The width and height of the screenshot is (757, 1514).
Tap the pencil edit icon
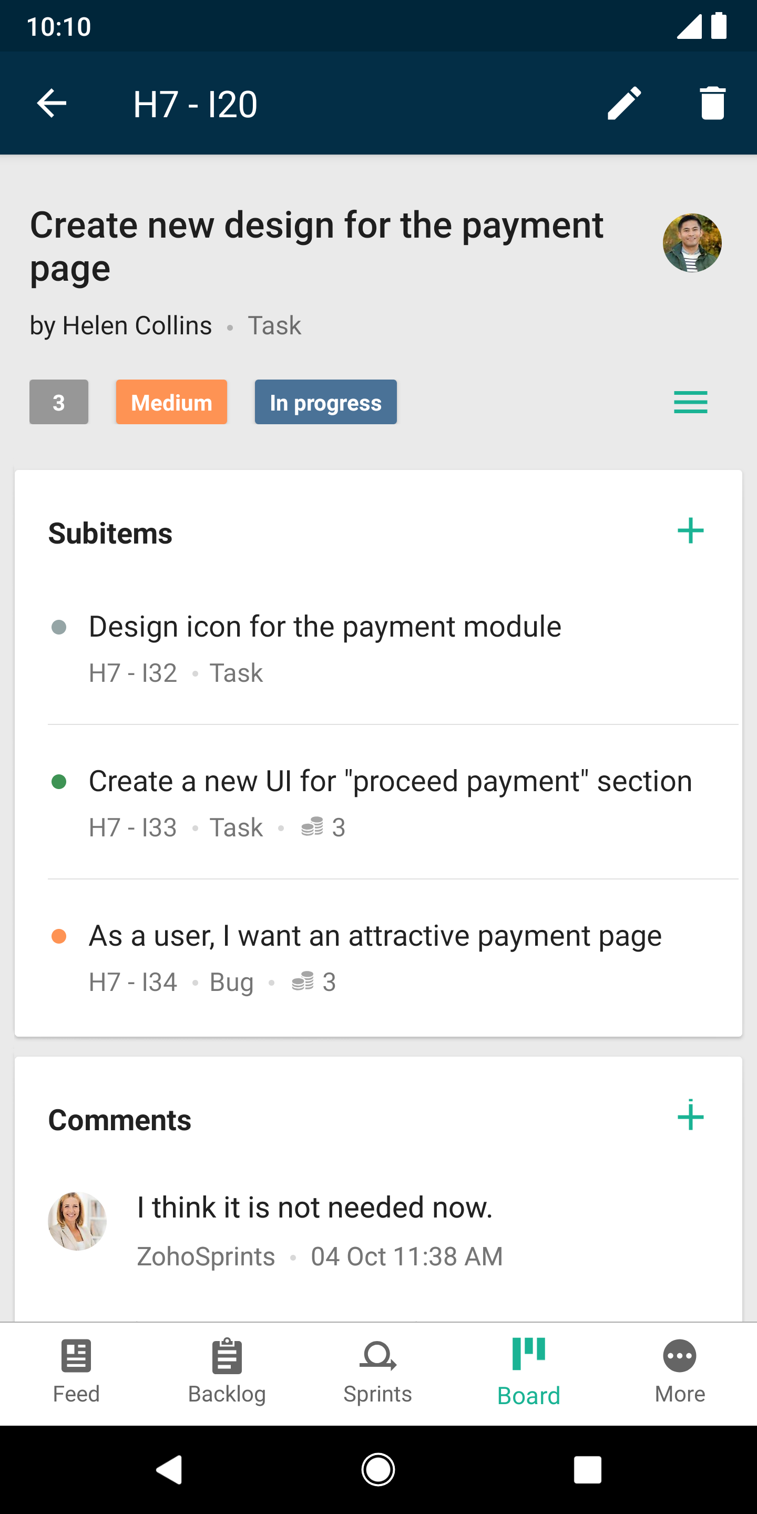pyautogui.click(x=623, y=104)
